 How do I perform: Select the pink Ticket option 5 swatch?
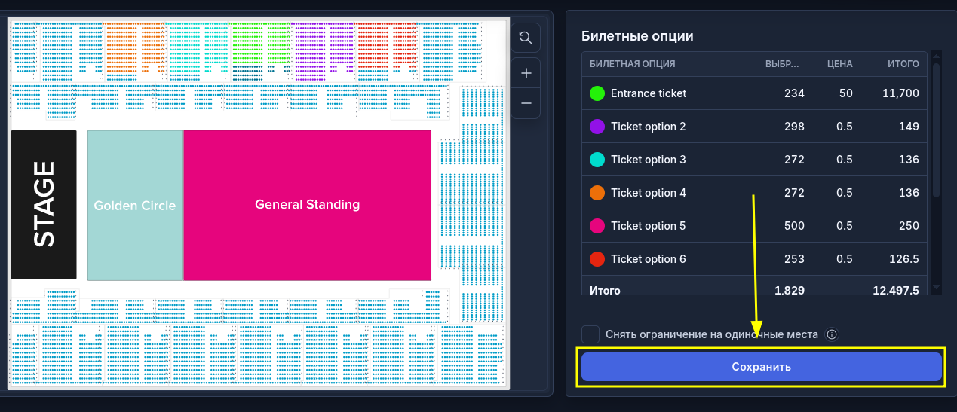(597, 226)
